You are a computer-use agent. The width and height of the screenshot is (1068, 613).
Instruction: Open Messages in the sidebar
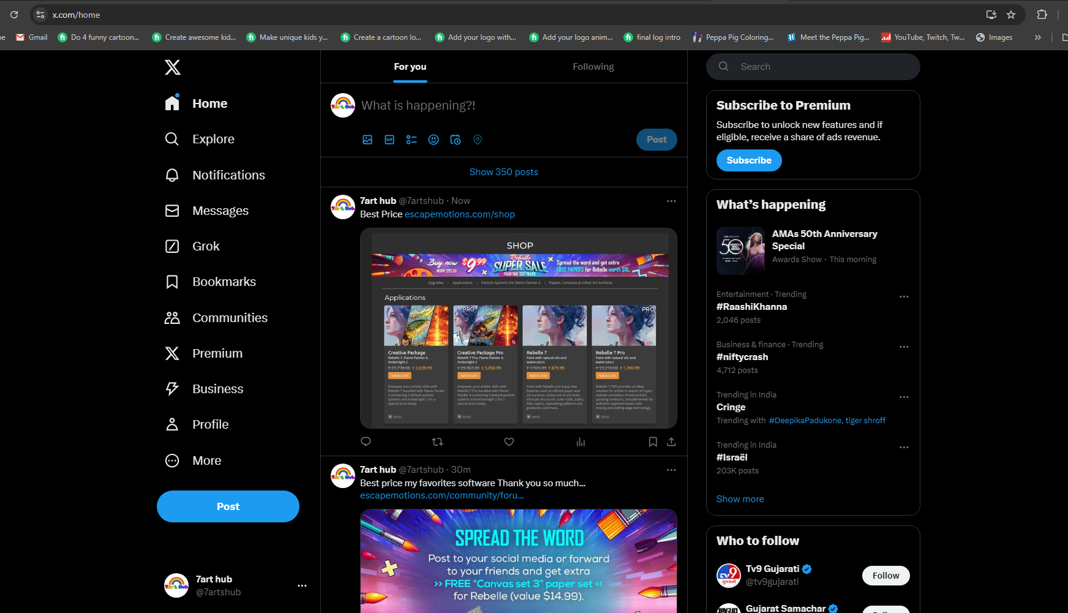[x=206, y=211]
